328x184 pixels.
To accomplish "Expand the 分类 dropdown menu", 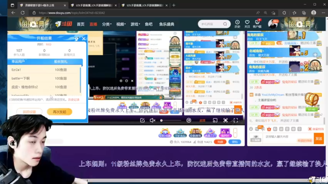I will (x=107, y=24).
